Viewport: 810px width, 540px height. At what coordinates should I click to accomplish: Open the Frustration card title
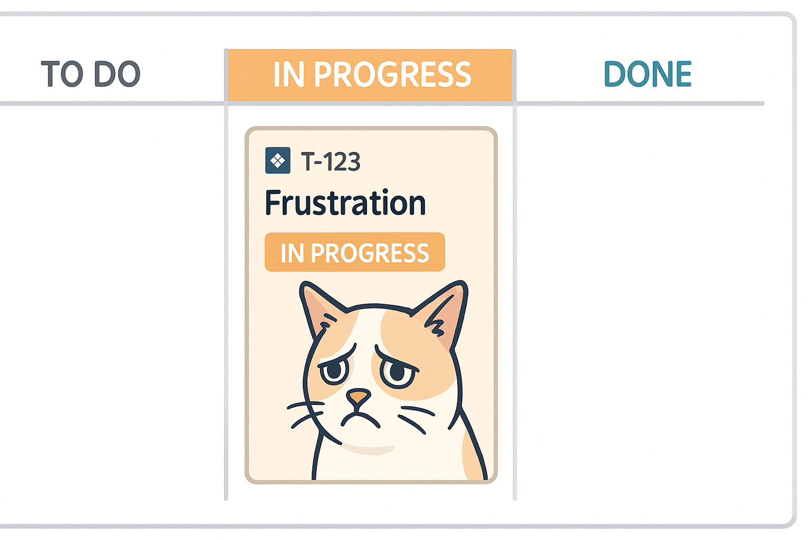tap(345, 203)
